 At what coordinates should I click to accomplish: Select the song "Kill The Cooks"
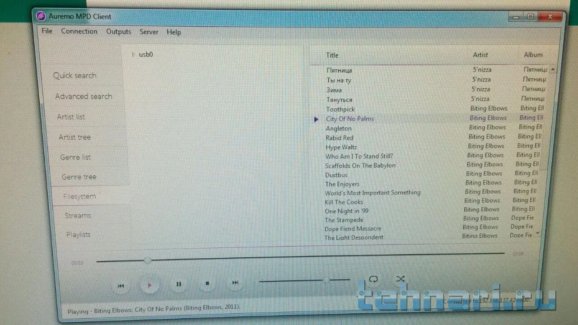click(x=344, y=202)
